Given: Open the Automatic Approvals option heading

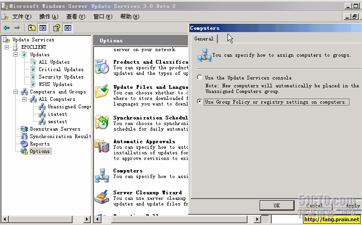Looking at the screenshot, I should (144, 141).
